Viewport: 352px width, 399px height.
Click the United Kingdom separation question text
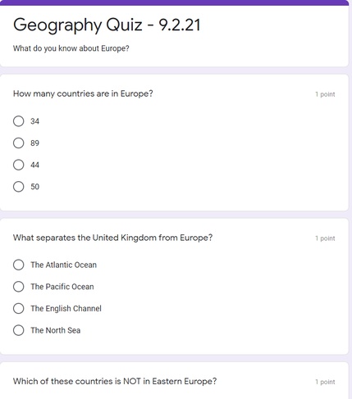[x=112, y=238]
